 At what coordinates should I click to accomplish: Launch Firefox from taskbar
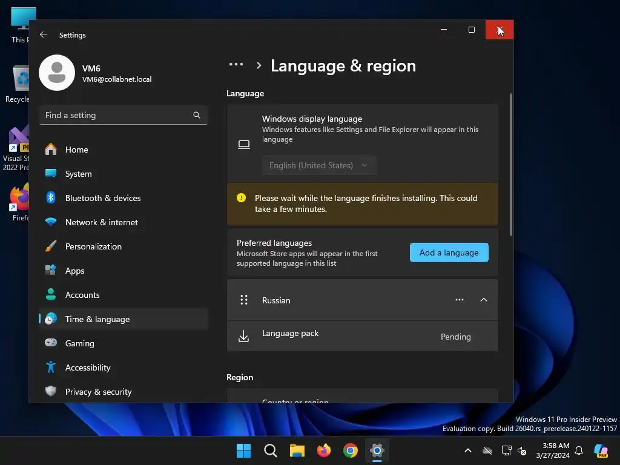click(324, 450)
